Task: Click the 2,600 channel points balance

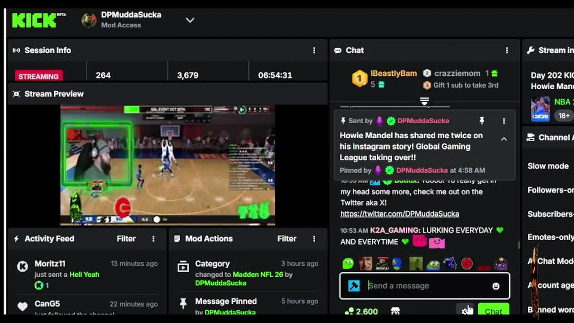Action: coord(361,311)
